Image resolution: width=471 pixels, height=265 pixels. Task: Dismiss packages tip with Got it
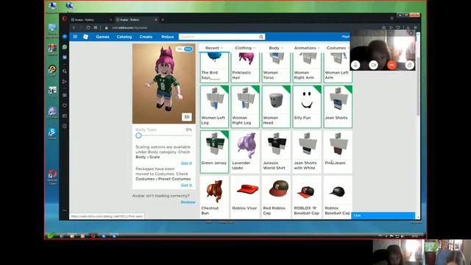tap(186, 185)
